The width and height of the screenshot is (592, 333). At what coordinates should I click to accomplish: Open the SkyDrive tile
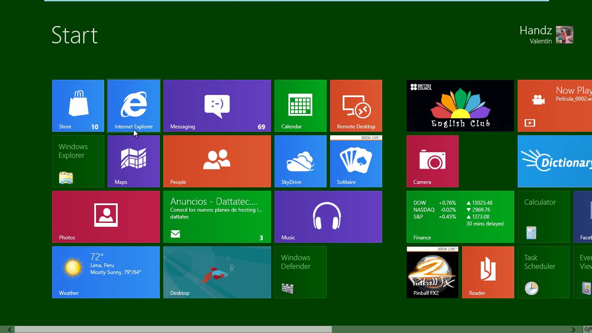[x=301, y=161]
